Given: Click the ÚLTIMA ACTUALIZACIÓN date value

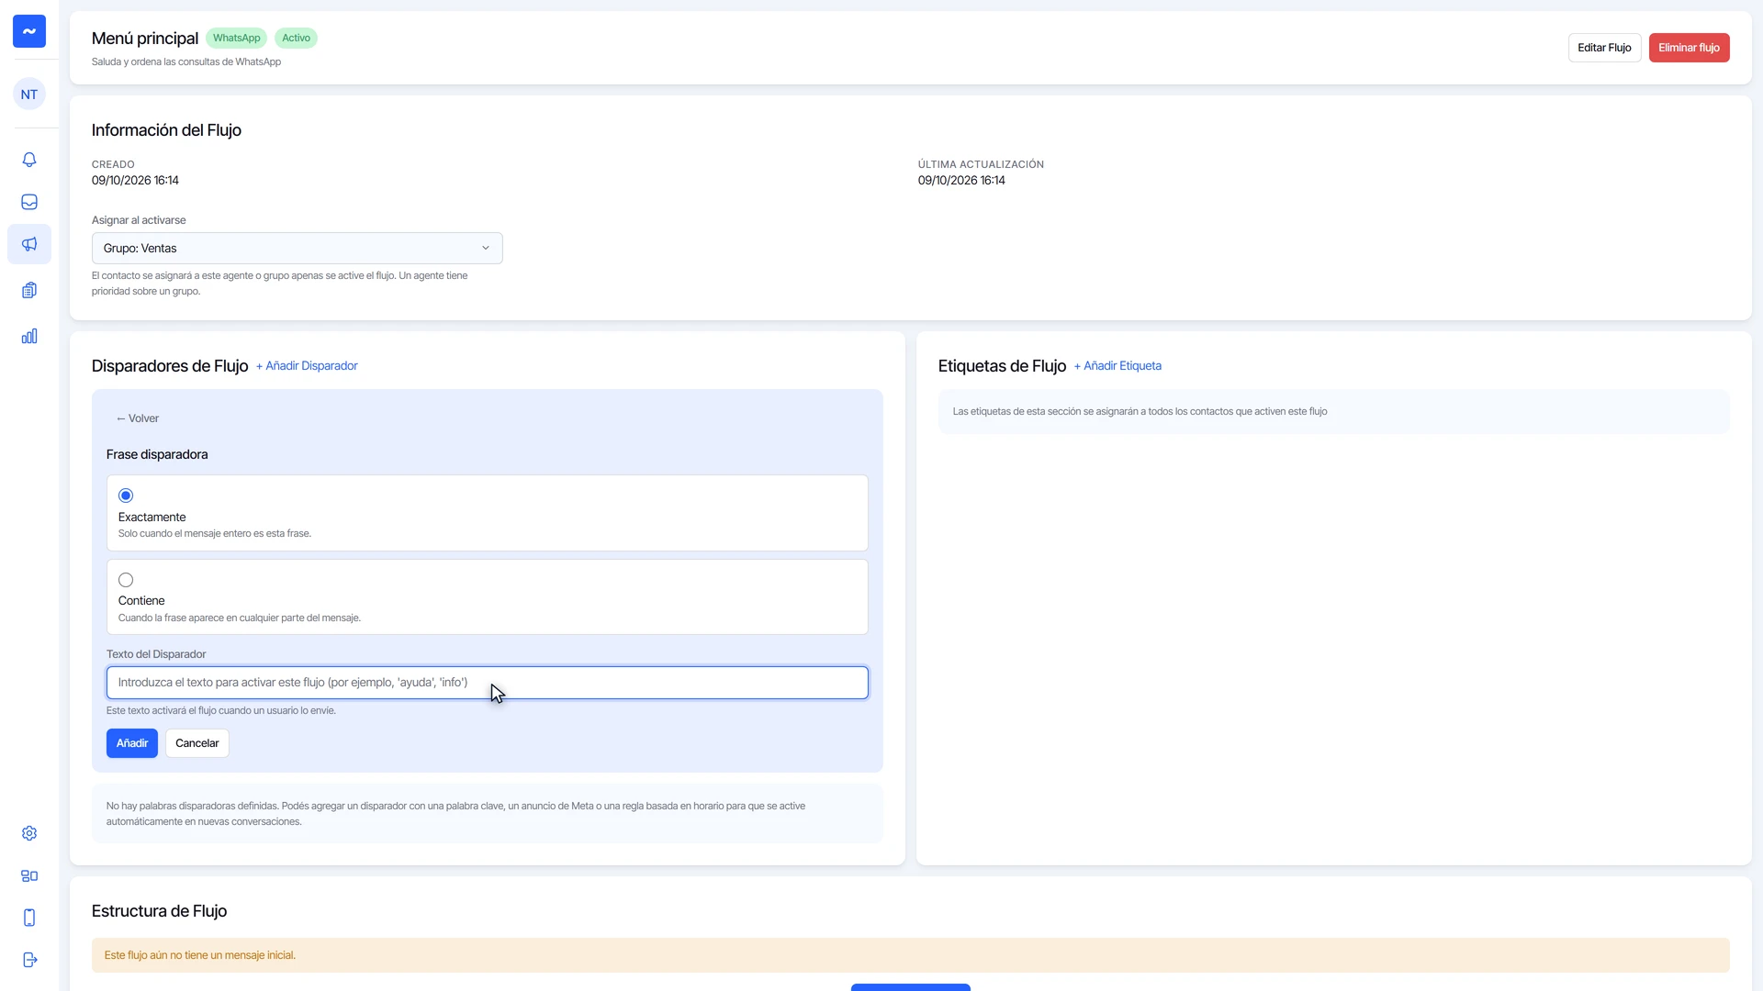Looking at the screenshot, I should (x=961, y=181).
